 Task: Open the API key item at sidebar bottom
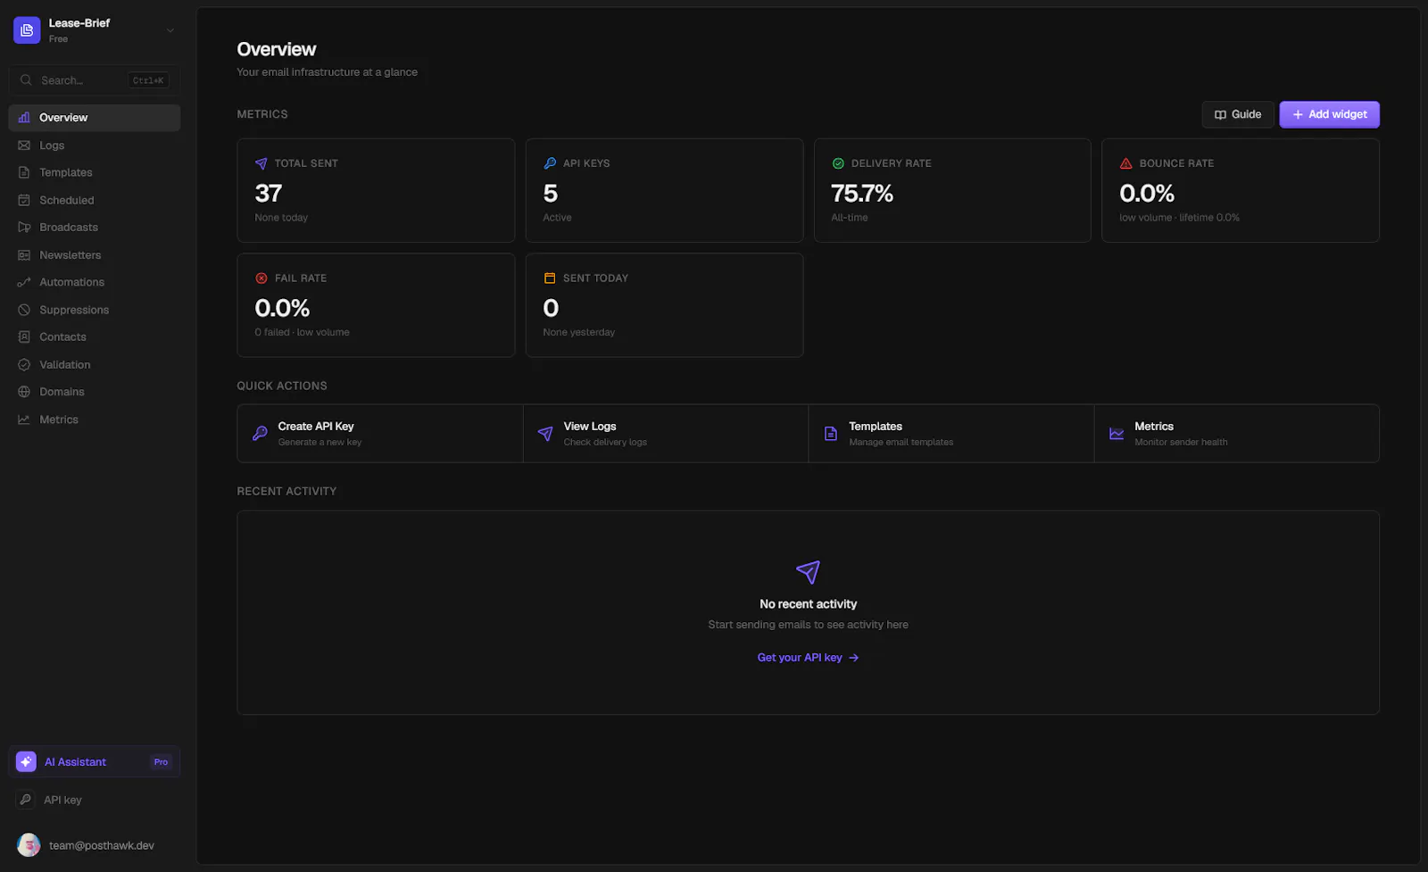[95, 800]
